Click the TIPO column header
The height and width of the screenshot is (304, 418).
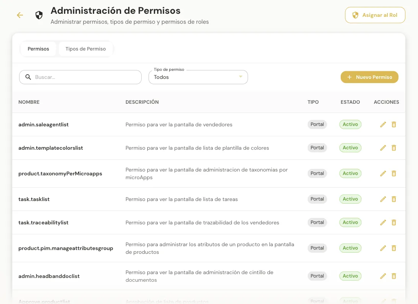tap(313, 102)
